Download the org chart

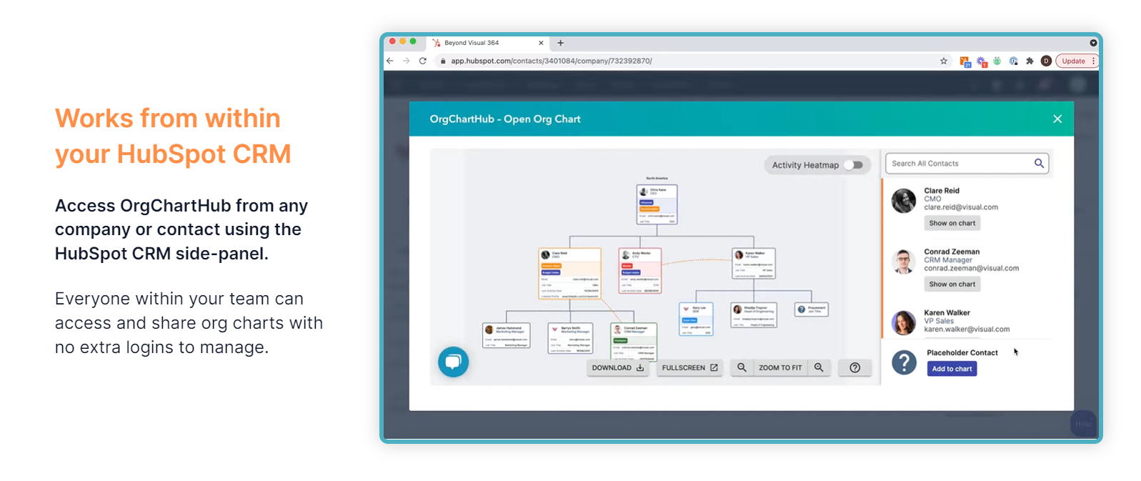618,367
